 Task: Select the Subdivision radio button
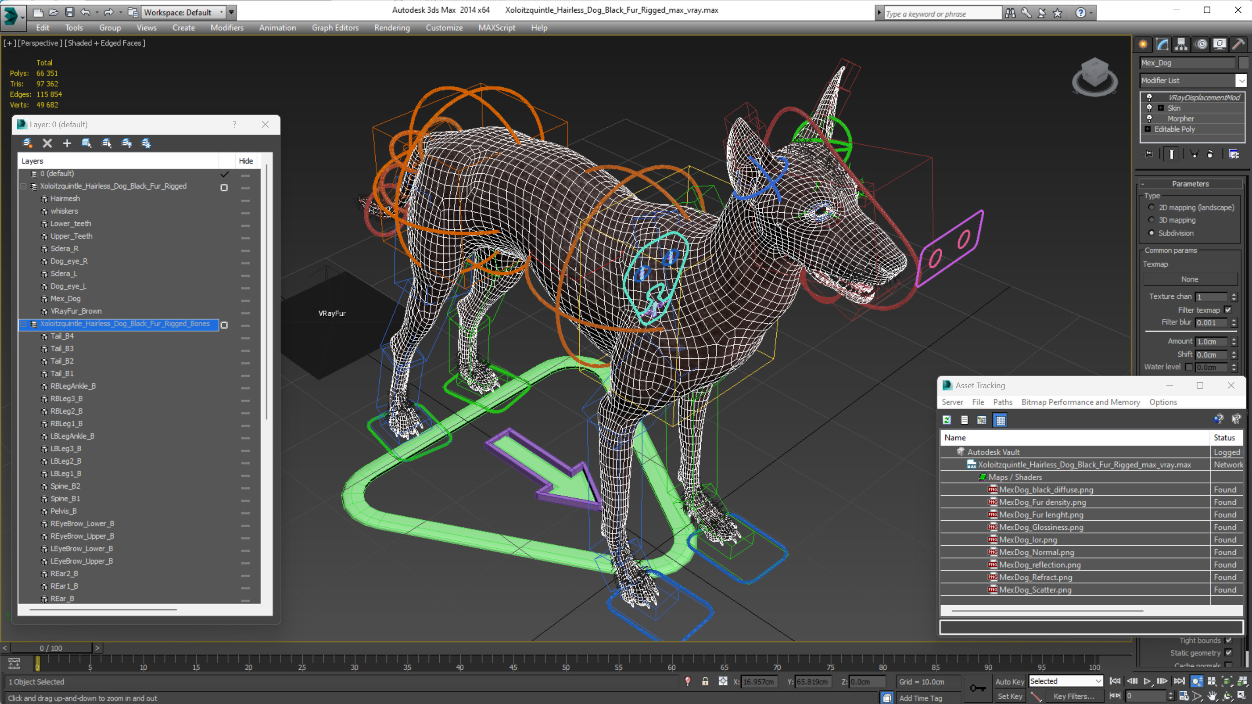click(x=1152, y=233)
